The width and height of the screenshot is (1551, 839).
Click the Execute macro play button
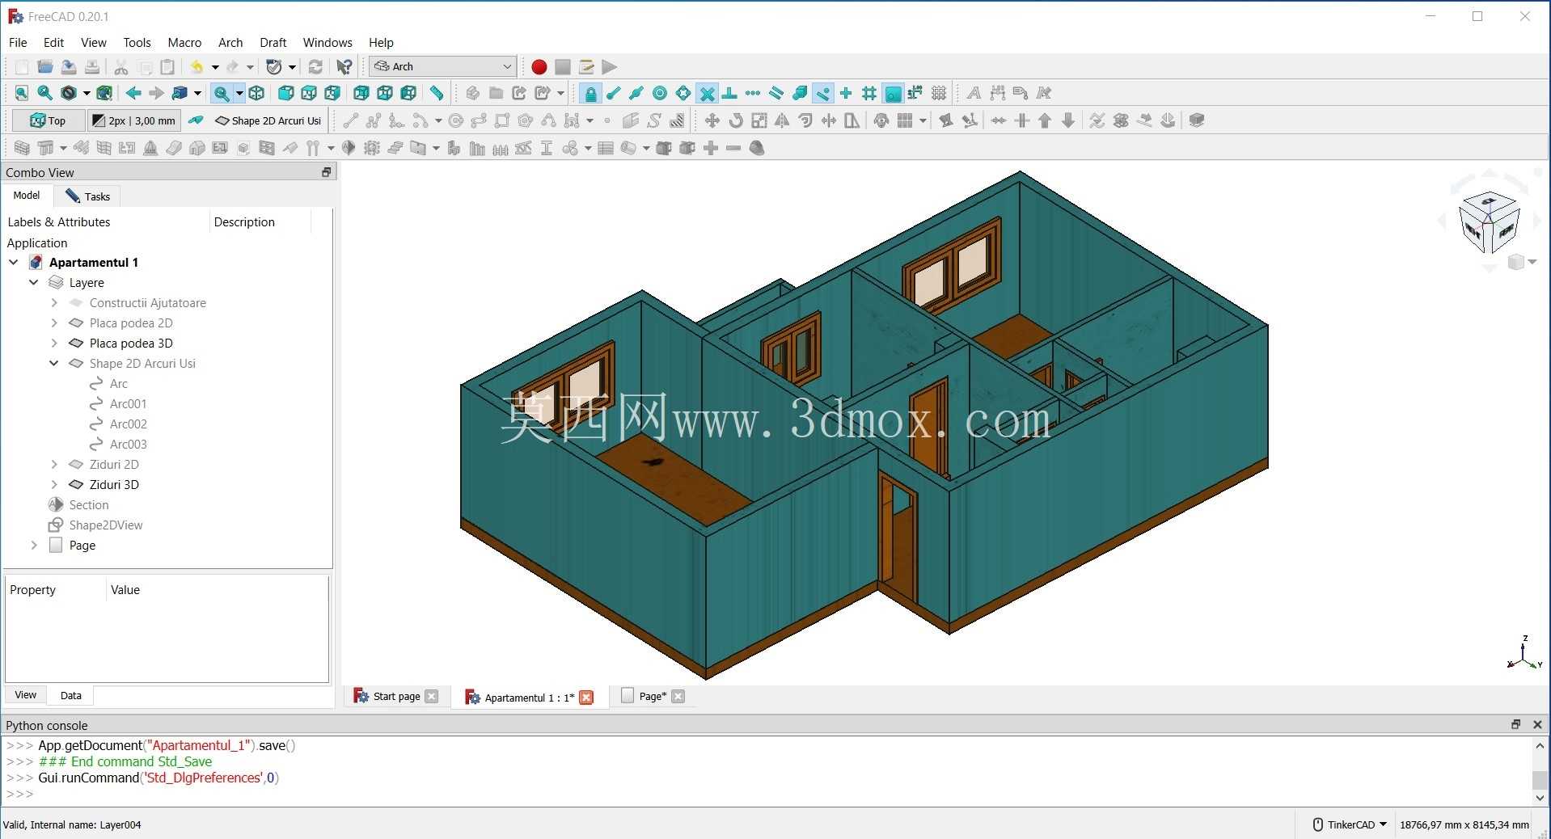pyautogui.click(x=609, y=67)
